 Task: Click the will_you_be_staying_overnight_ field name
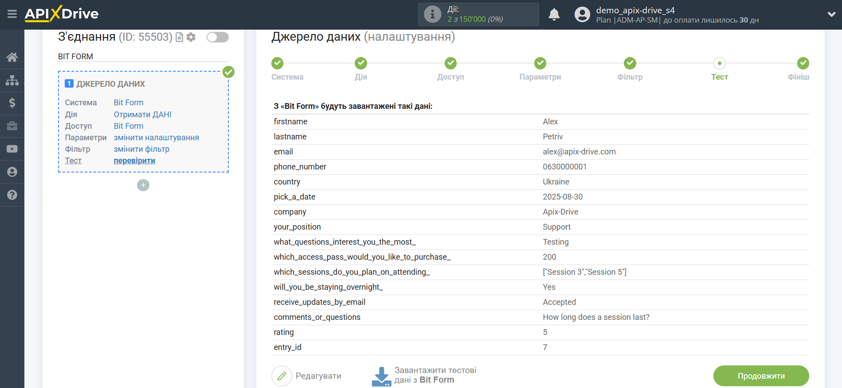328,287
